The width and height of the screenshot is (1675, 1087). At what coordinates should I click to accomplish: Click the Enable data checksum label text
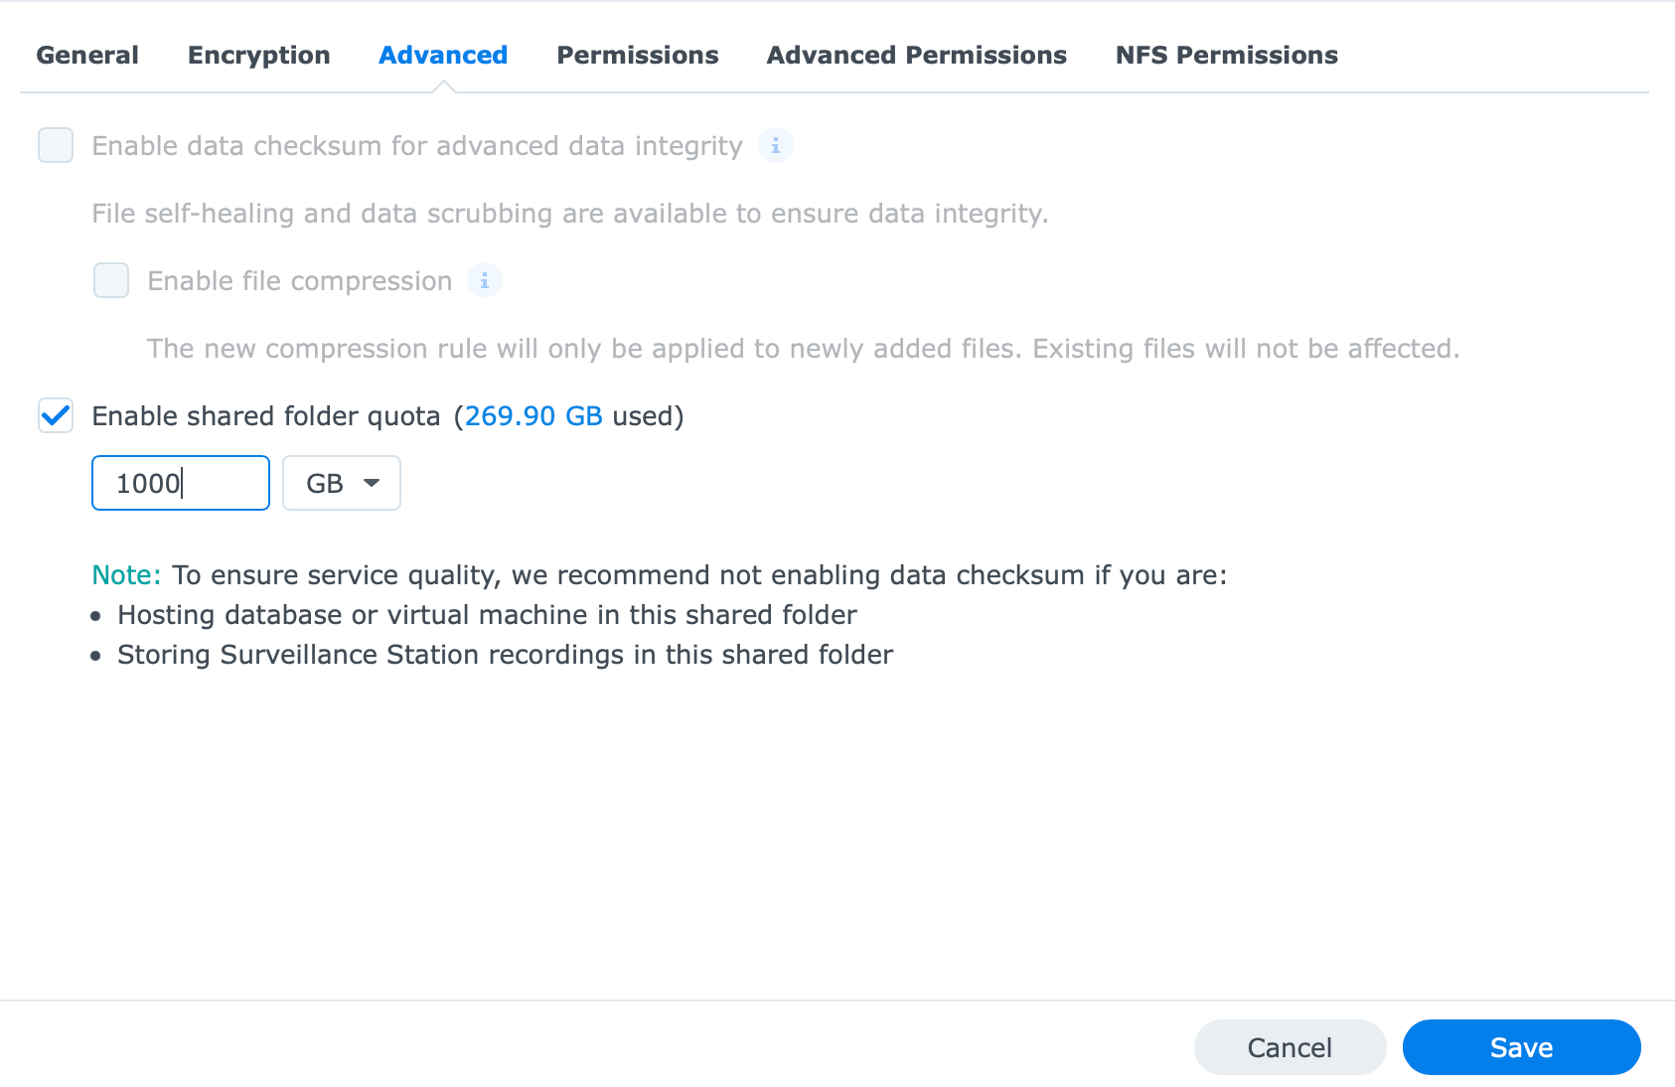(417, 146)
